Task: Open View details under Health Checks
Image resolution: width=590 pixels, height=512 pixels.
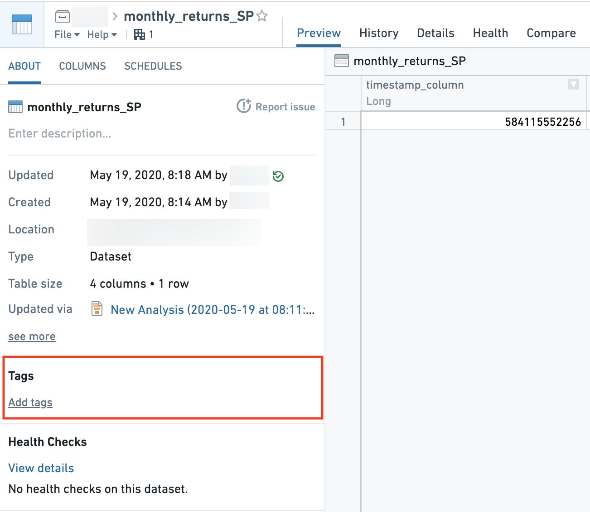Action: click(41, 468)
